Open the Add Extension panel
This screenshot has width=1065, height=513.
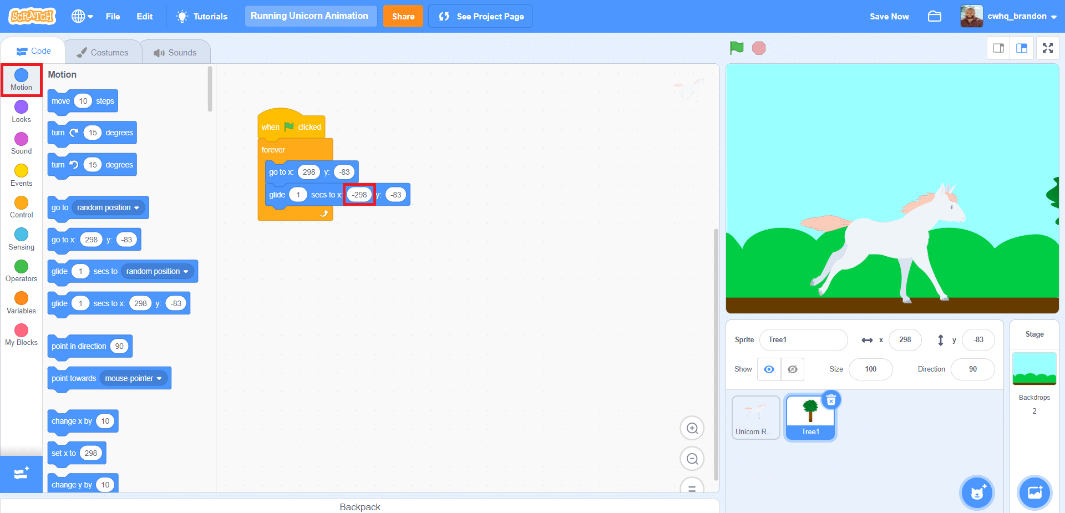click(x=21, y=474)
